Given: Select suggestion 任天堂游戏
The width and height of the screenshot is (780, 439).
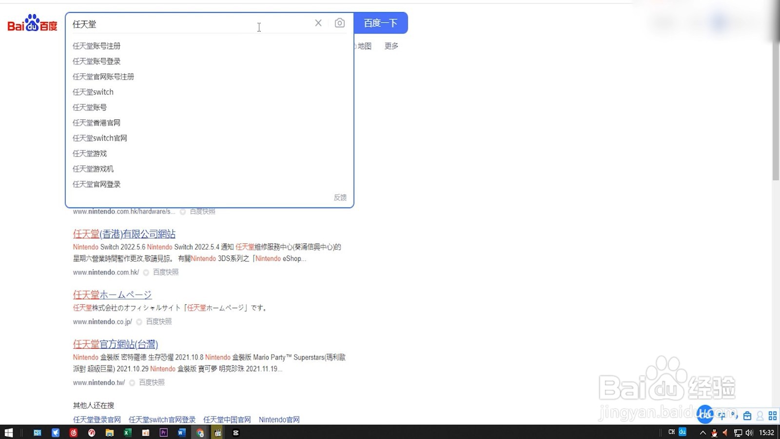Looking at the screenshot, I should point(90,153).
